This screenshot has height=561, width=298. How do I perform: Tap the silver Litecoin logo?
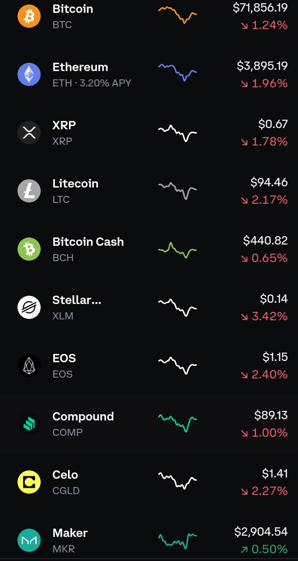(29, 191)
